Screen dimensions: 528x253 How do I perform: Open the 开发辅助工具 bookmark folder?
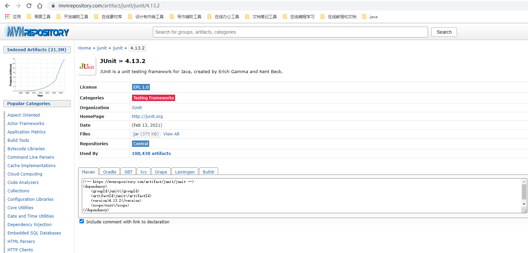(x=72, y=17)
